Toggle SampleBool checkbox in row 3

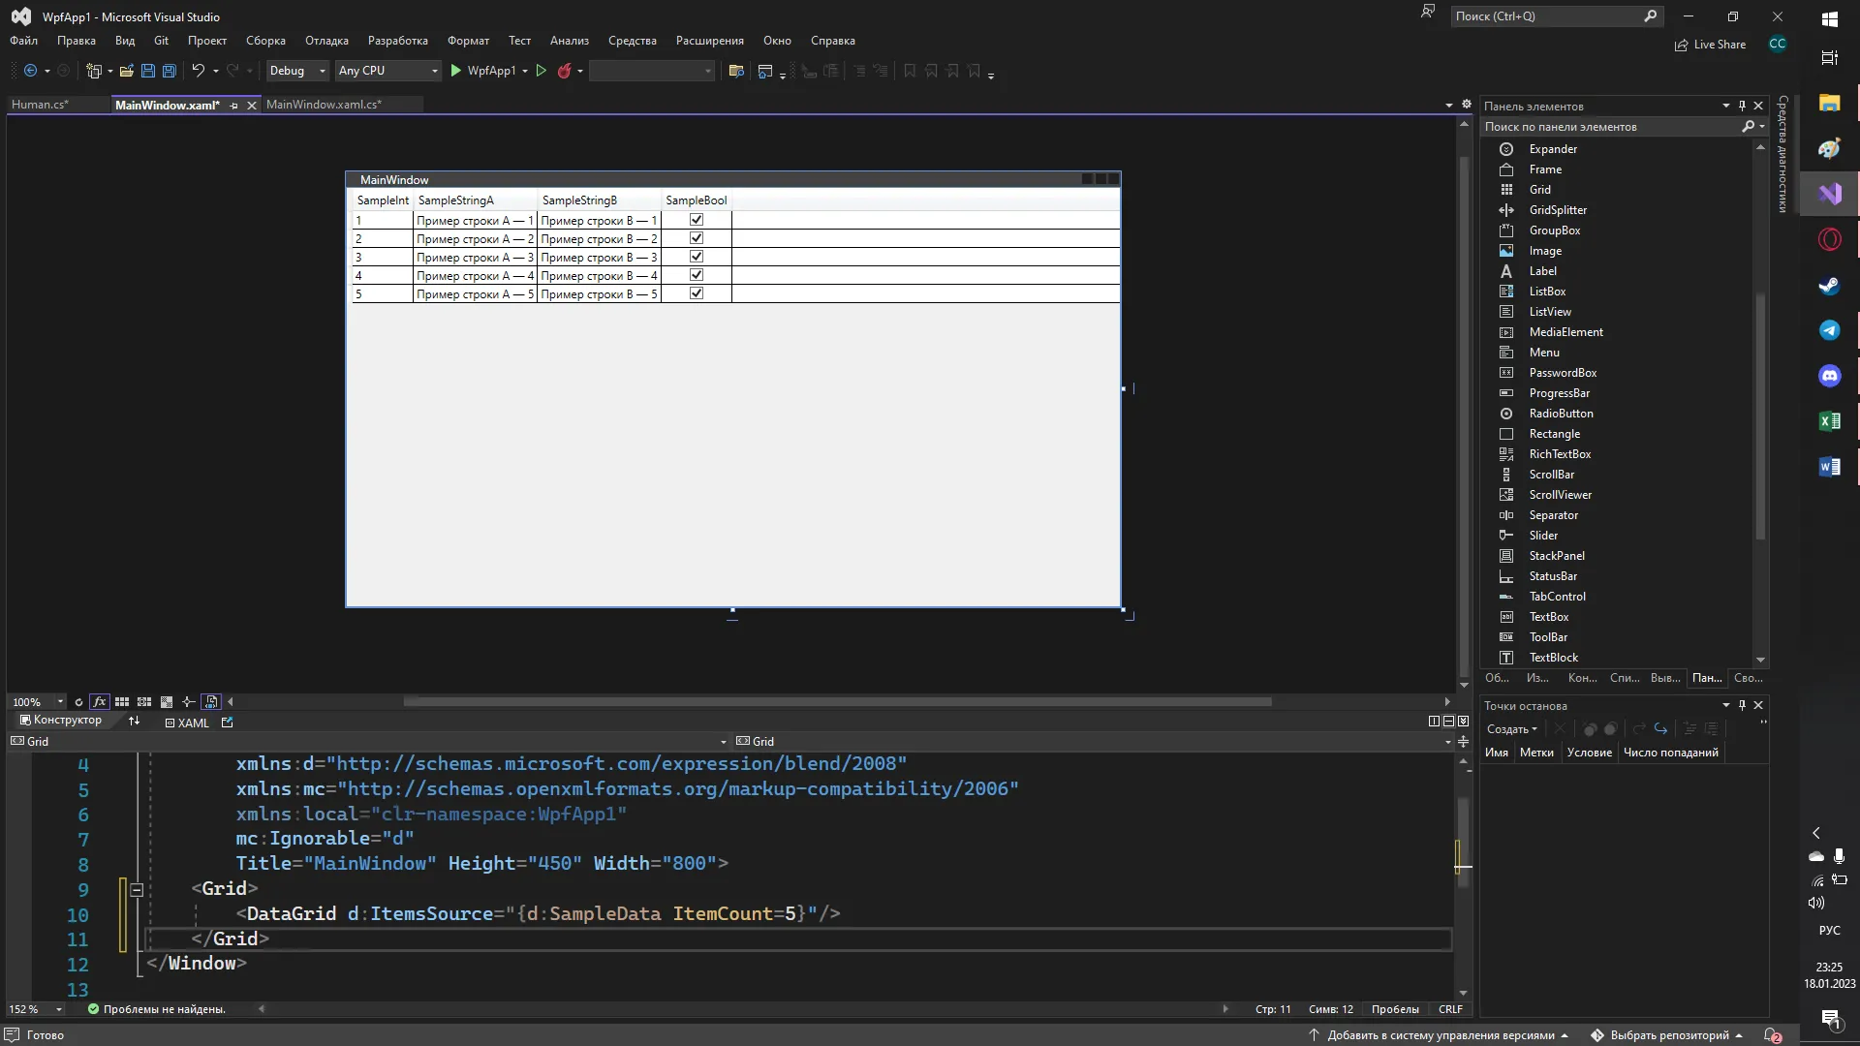point(697,257)
